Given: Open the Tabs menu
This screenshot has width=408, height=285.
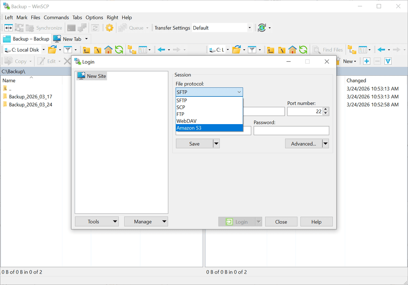Looking at the screenshot, I should click(x=77, y=18).
